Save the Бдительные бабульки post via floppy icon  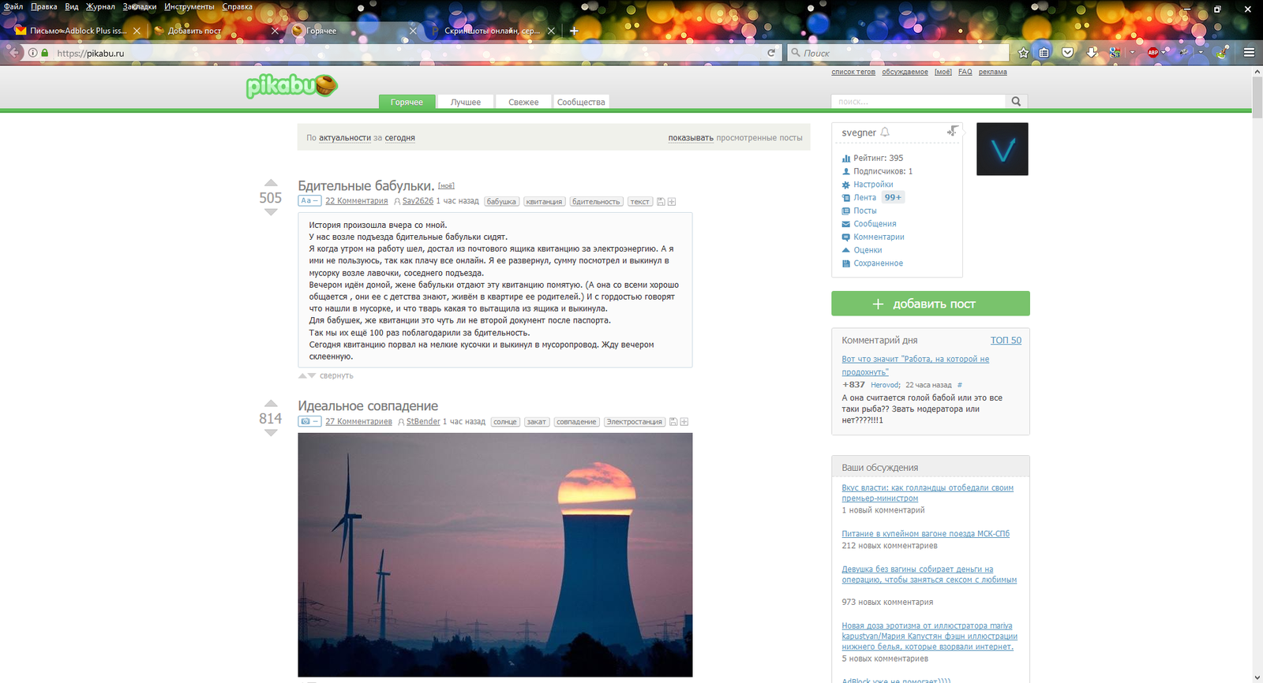pos(661,202)
